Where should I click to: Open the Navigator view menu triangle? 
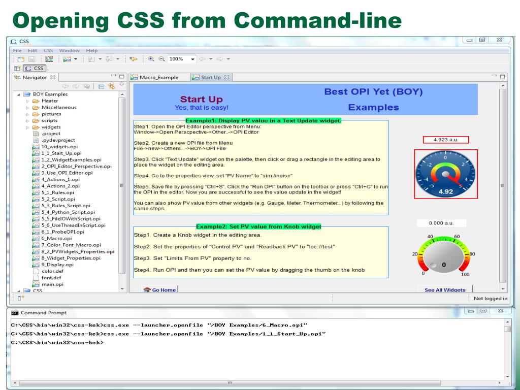coord(122,85)
